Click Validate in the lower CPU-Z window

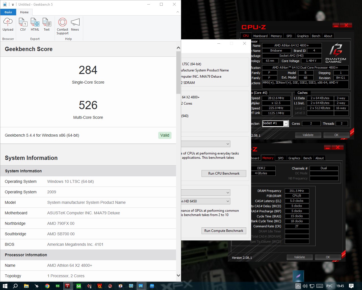[x=299, y=257]
